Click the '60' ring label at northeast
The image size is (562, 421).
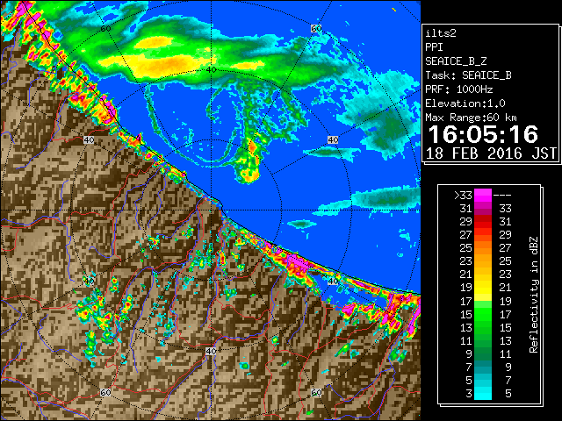pyautogui.click(x=316, y=29)
